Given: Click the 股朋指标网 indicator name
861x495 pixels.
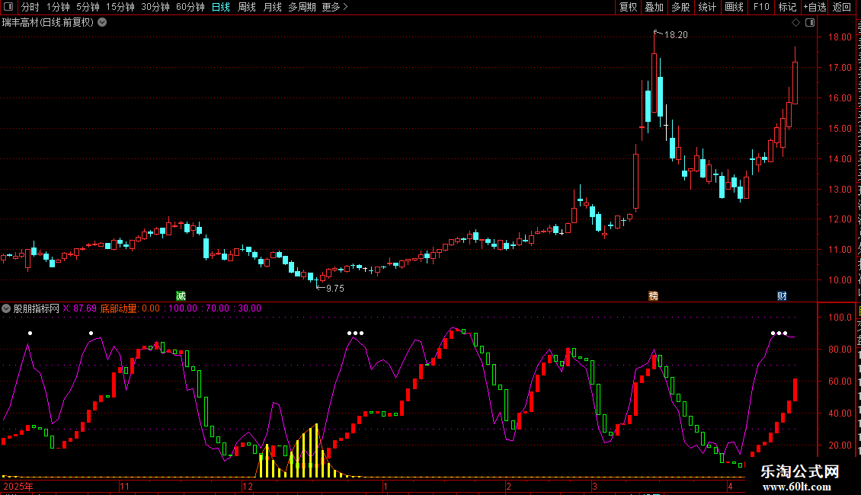Looking at the screenshot, I should (x=37, y=308).
